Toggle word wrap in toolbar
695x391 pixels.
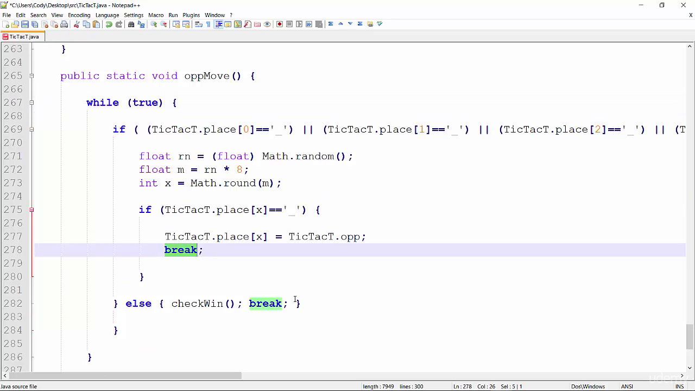(199, 24)
